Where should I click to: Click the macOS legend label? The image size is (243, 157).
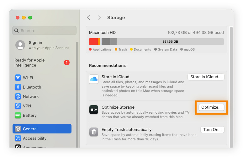[x=189, y=49]
